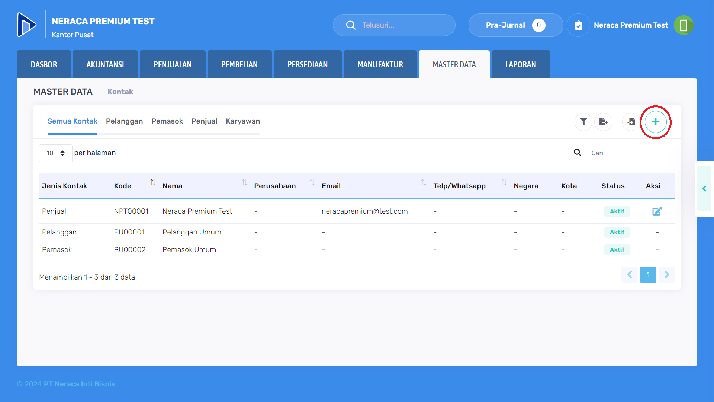Screen dimensions: 714x402
Task: Open the filter funnel icon
Action: tap(583, 122)
